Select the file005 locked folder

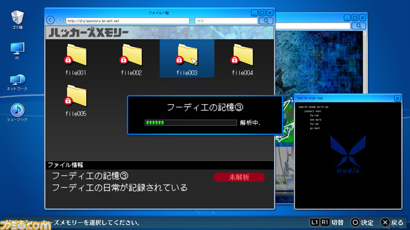point(76,101)
